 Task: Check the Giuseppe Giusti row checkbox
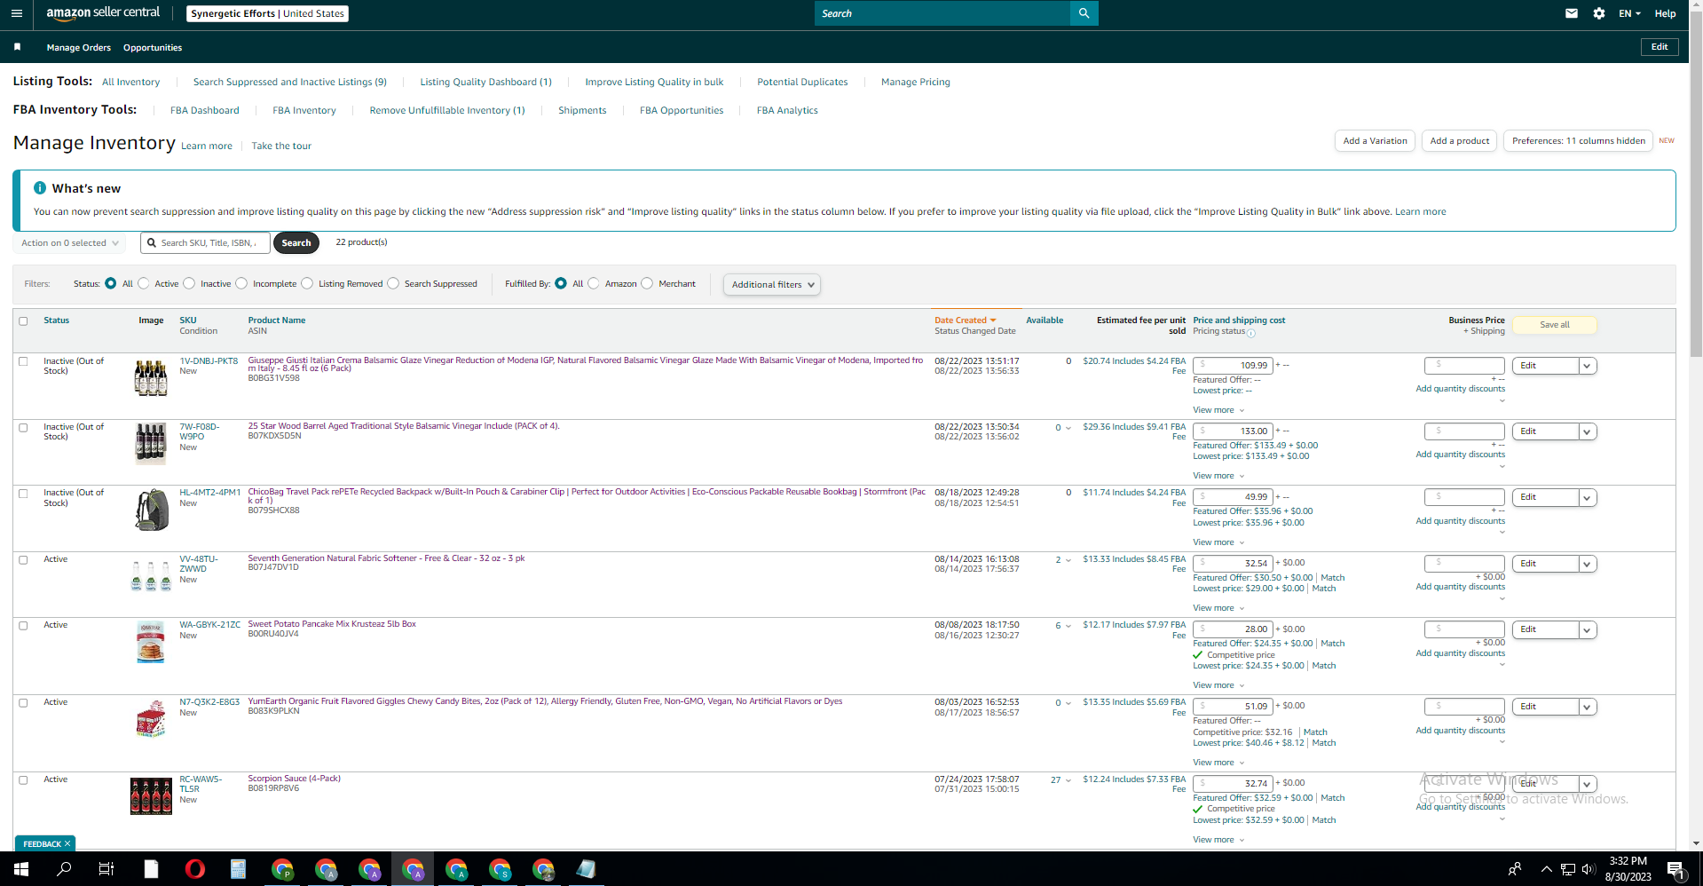coord(23,361)
